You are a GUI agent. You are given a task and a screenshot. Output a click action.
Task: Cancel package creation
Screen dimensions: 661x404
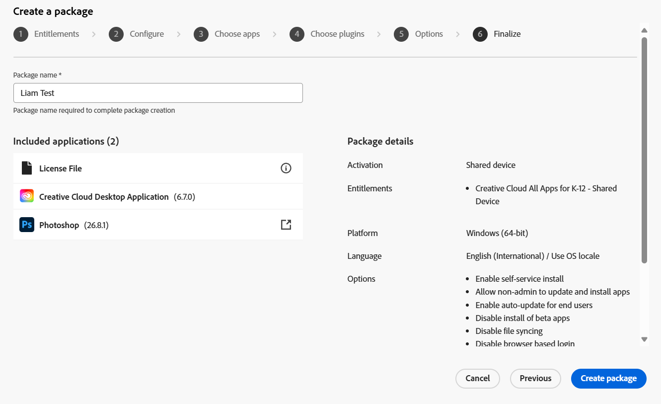coord(478,378)
